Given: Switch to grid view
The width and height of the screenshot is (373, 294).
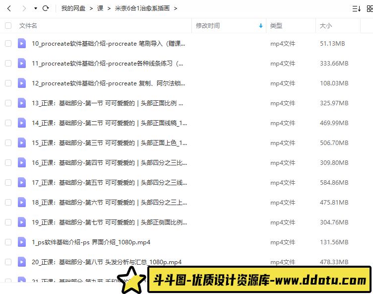Looking at the screenshot, I should tap(370, 9).
